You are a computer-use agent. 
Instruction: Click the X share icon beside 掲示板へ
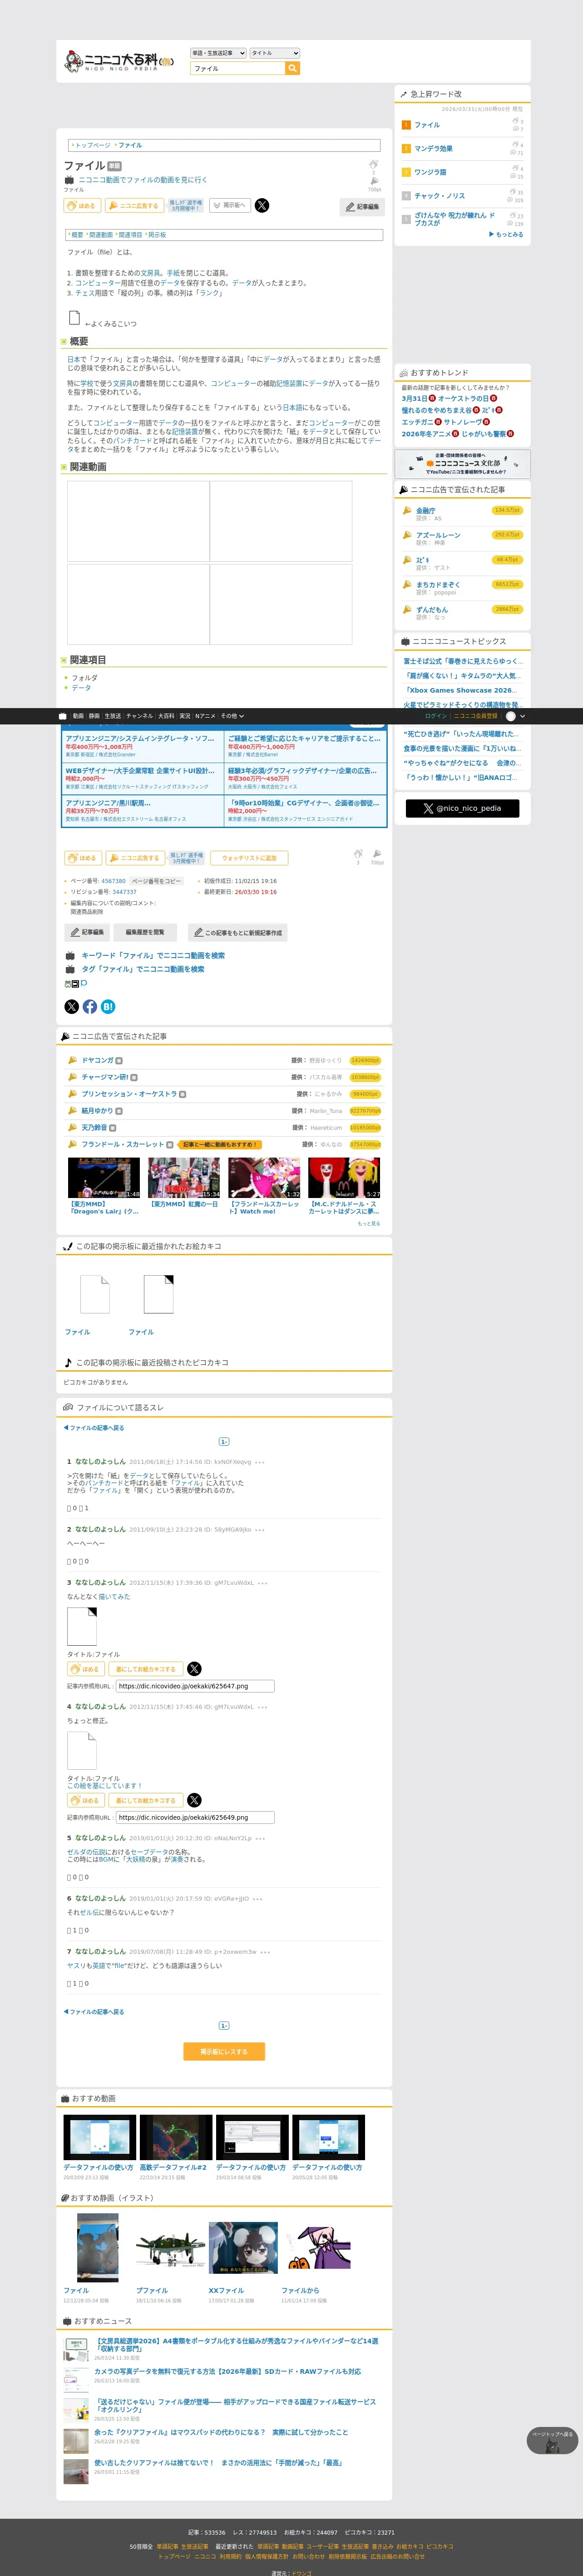262,205
